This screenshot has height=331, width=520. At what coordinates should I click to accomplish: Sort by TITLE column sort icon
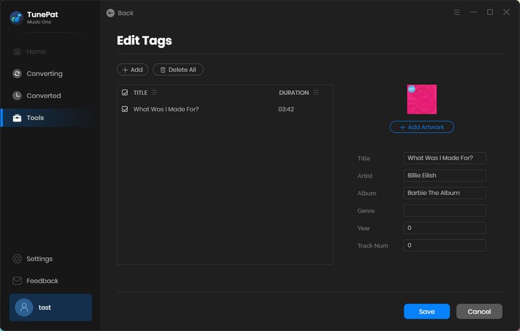tap(154, 92)
